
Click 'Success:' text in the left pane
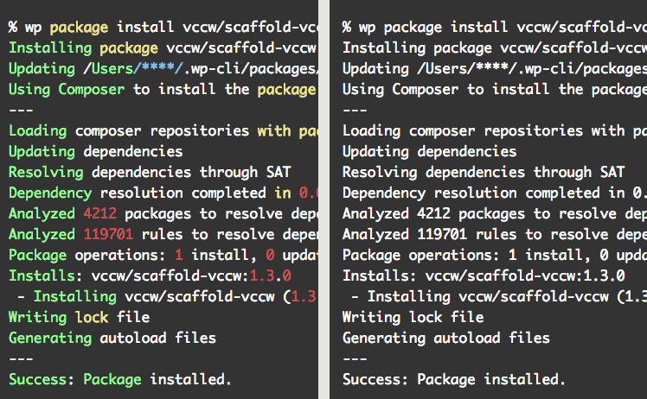tap(42, 379)
